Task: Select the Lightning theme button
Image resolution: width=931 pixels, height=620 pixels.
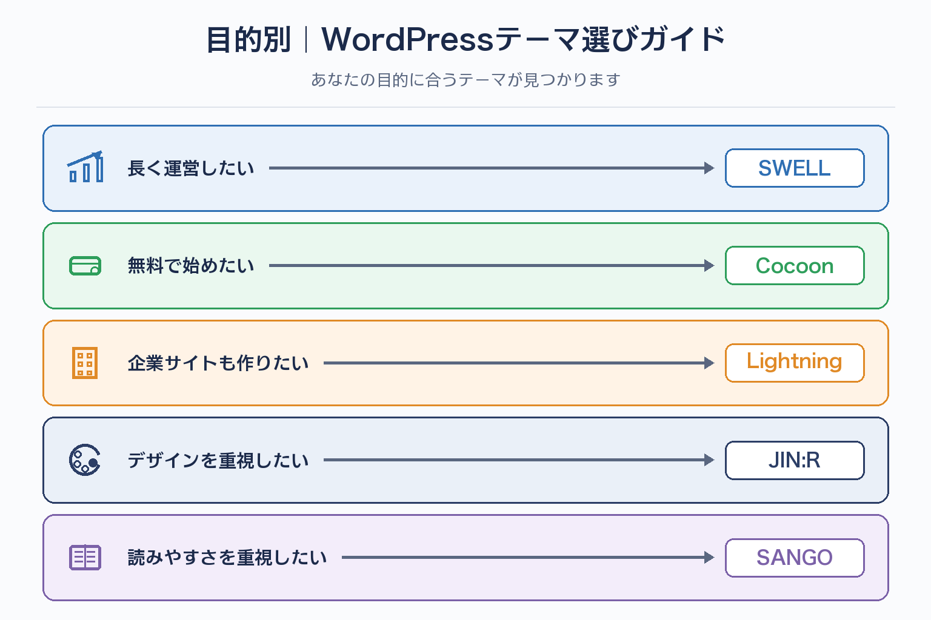Action: pos(795,363)
